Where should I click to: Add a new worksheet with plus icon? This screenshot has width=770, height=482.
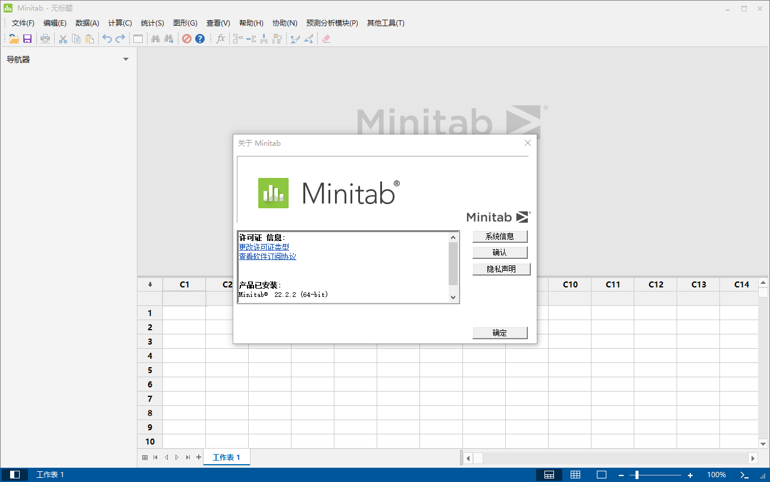click(199, 458)
